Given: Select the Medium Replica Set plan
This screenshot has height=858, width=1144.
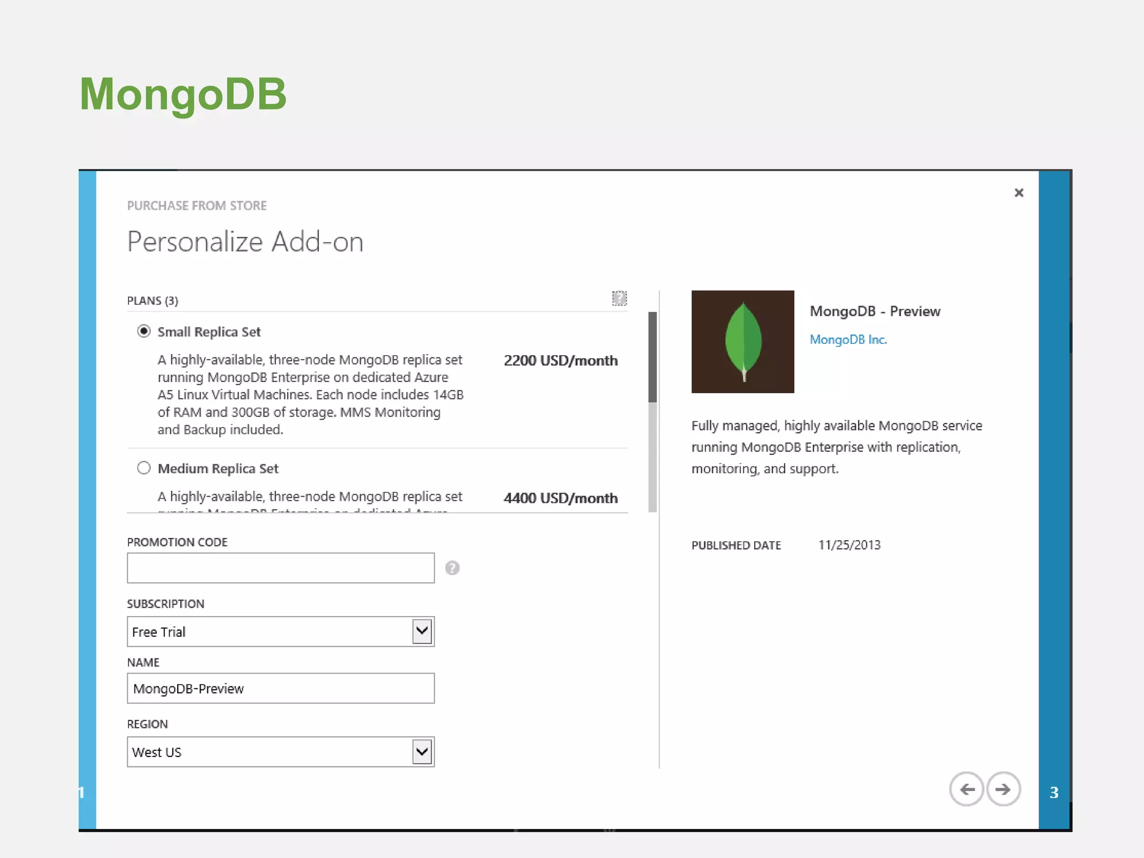Looking at the screenshot, I should coord(144,468).
